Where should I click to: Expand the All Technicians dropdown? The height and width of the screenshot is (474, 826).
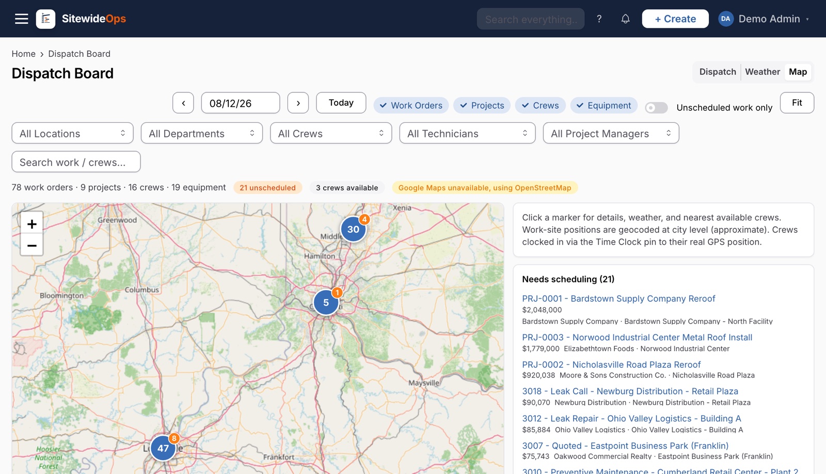click(x=467, y=133)
